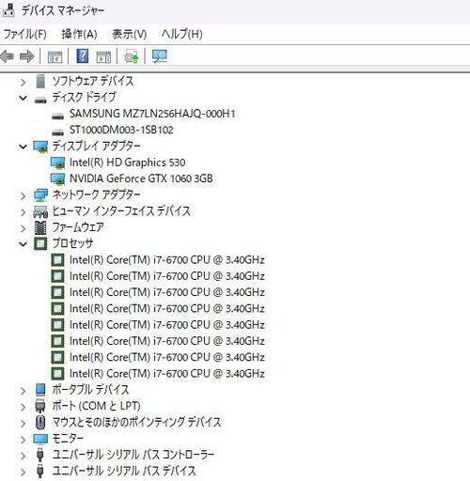Viewport: 470px width, 481px height.
Task: Click the プロセッサ category icon
Action: (40, 243)
